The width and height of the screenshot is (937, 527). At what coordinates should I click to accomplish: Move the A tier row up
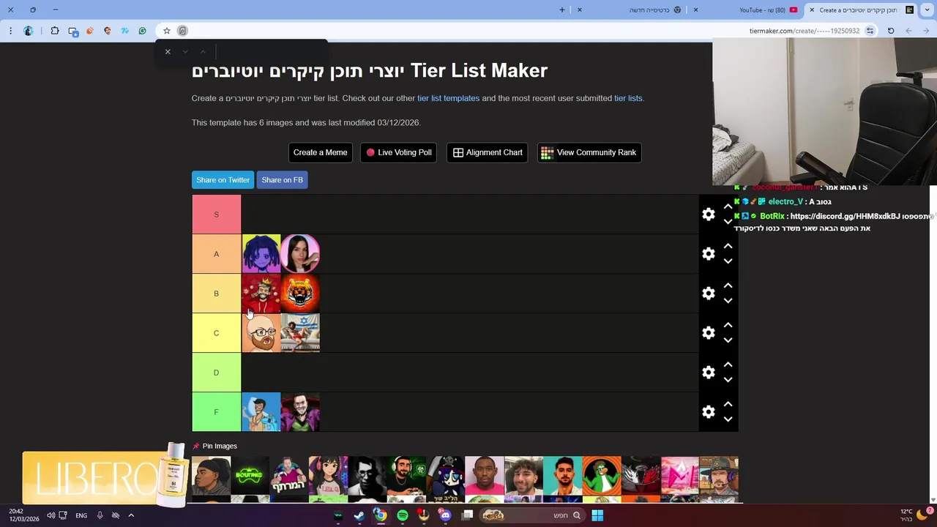pos(728,247)
